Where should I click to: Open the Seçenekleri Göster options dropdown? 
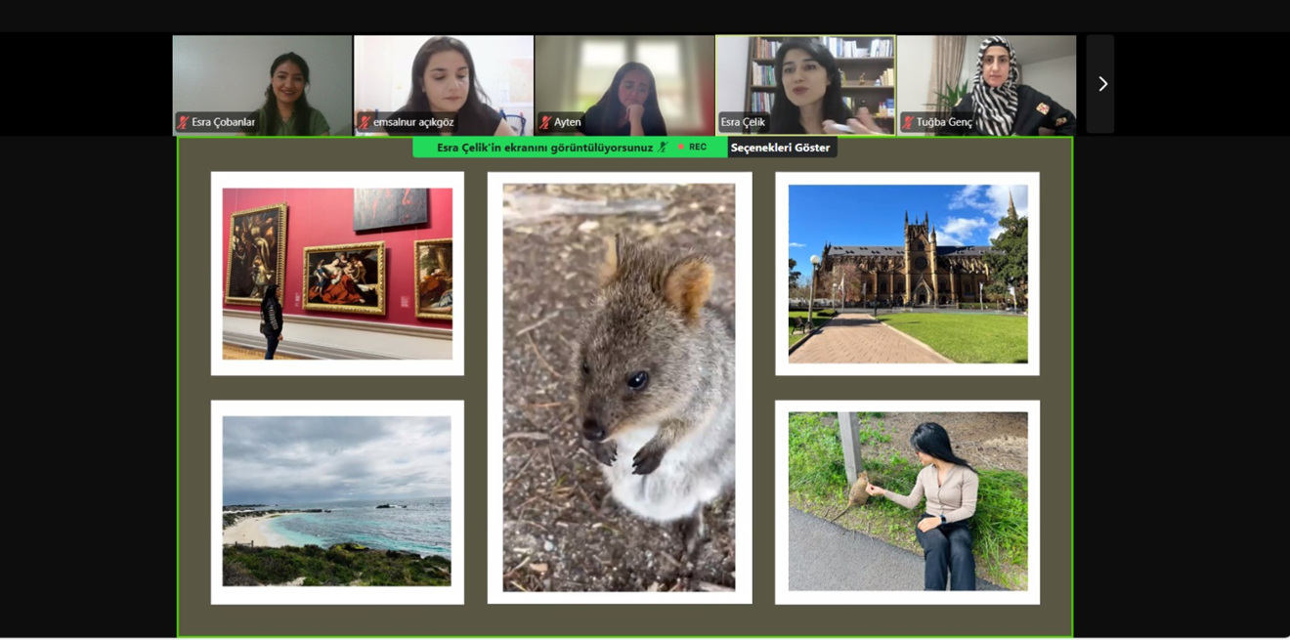780,148
